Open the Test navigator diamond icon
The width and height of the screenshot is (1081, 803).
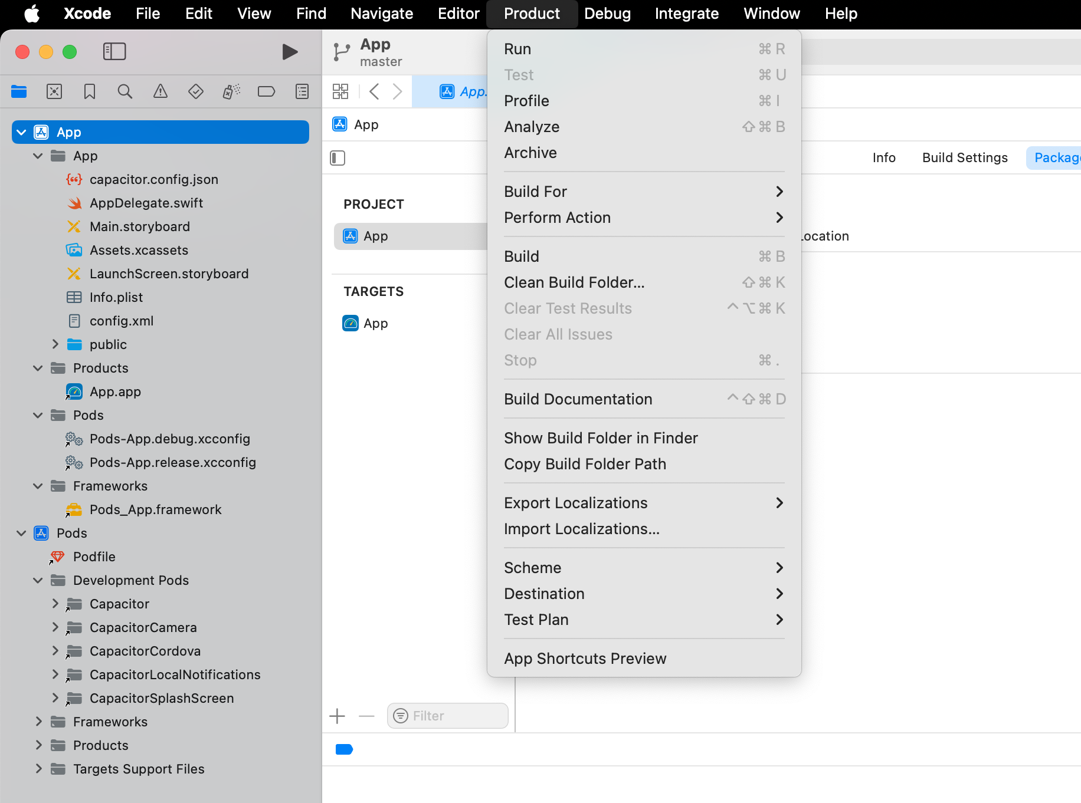point(196,91)
